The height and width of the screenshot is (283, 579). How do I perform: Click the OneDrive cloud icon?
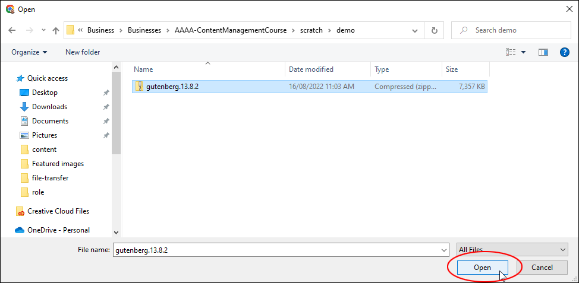pyautogui.click(x=20, y=230)
